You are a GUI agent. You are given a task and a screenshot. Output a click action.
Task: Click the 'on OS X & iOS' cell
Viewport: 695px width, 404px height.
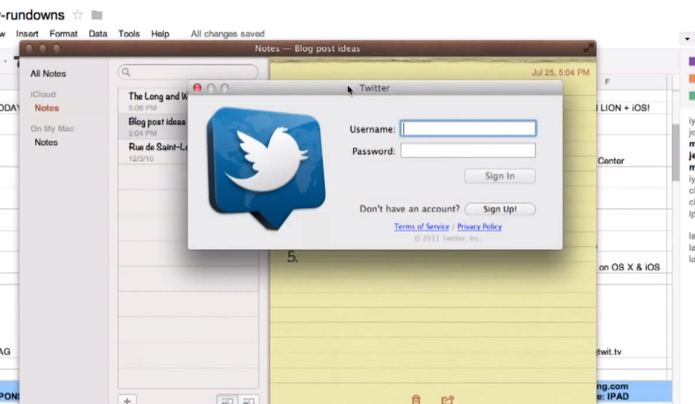tap(629, 267)
